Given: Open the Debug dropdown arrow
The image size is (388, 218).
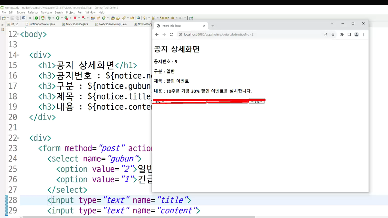Looking at the screenshot, I should point(53,18).
